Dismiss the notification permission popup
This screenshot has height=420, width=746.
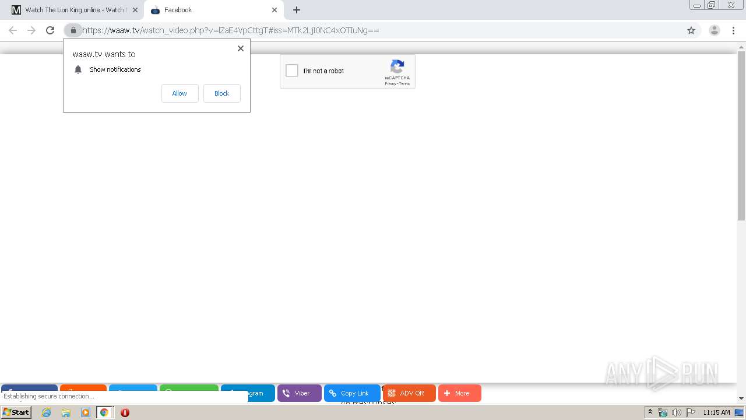coord(241,48)
